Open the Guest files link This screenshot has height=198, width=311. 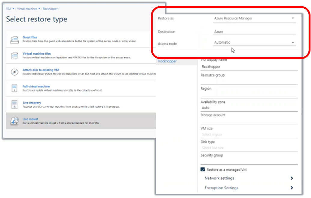pyautogui.click(x=30, y=37)
